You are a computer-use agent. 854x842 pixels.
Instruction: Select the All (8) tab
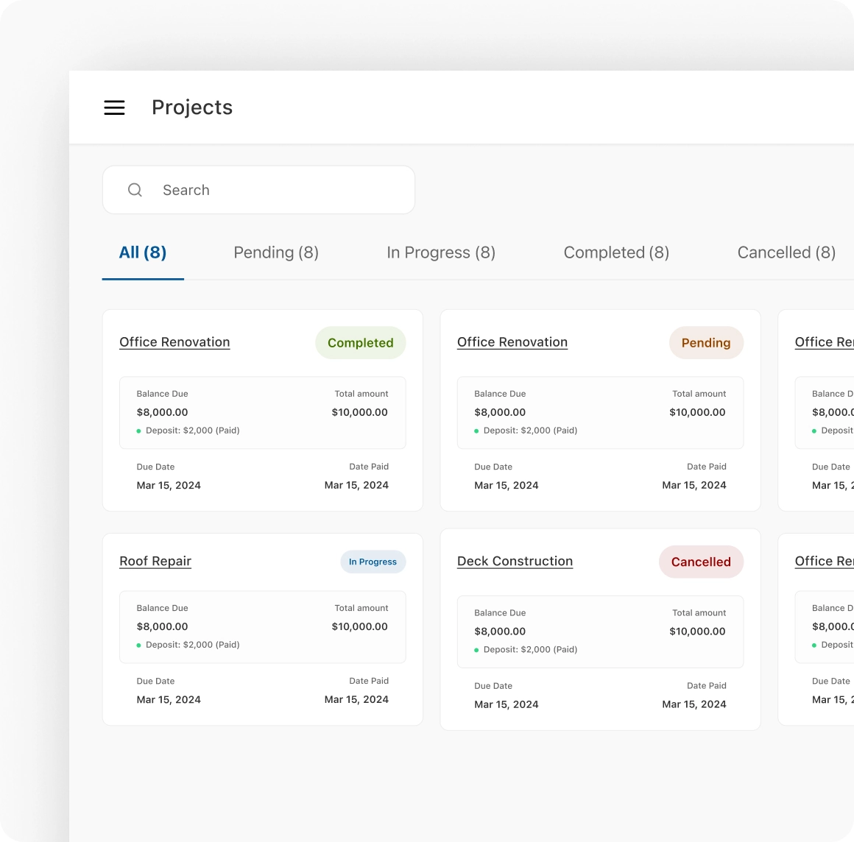coord(143,252)
